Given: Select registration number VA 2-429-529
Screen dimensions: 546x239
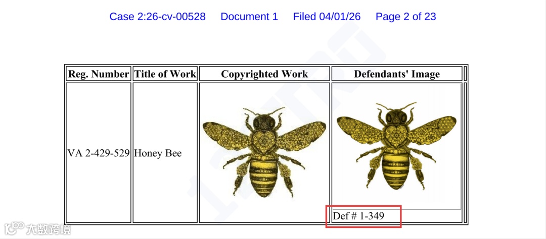Looking at the screenshot, I should [99, 153].
